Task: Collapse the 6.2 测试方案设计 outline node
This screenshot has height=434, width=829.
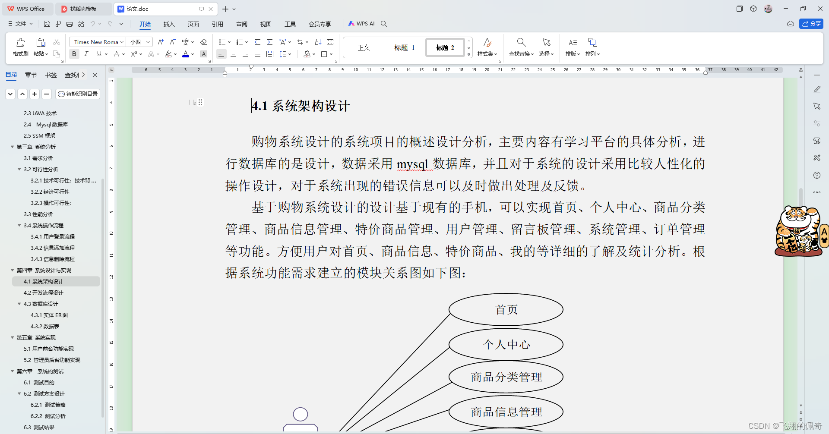Action: pyautogui.click(x=19, y=393)
